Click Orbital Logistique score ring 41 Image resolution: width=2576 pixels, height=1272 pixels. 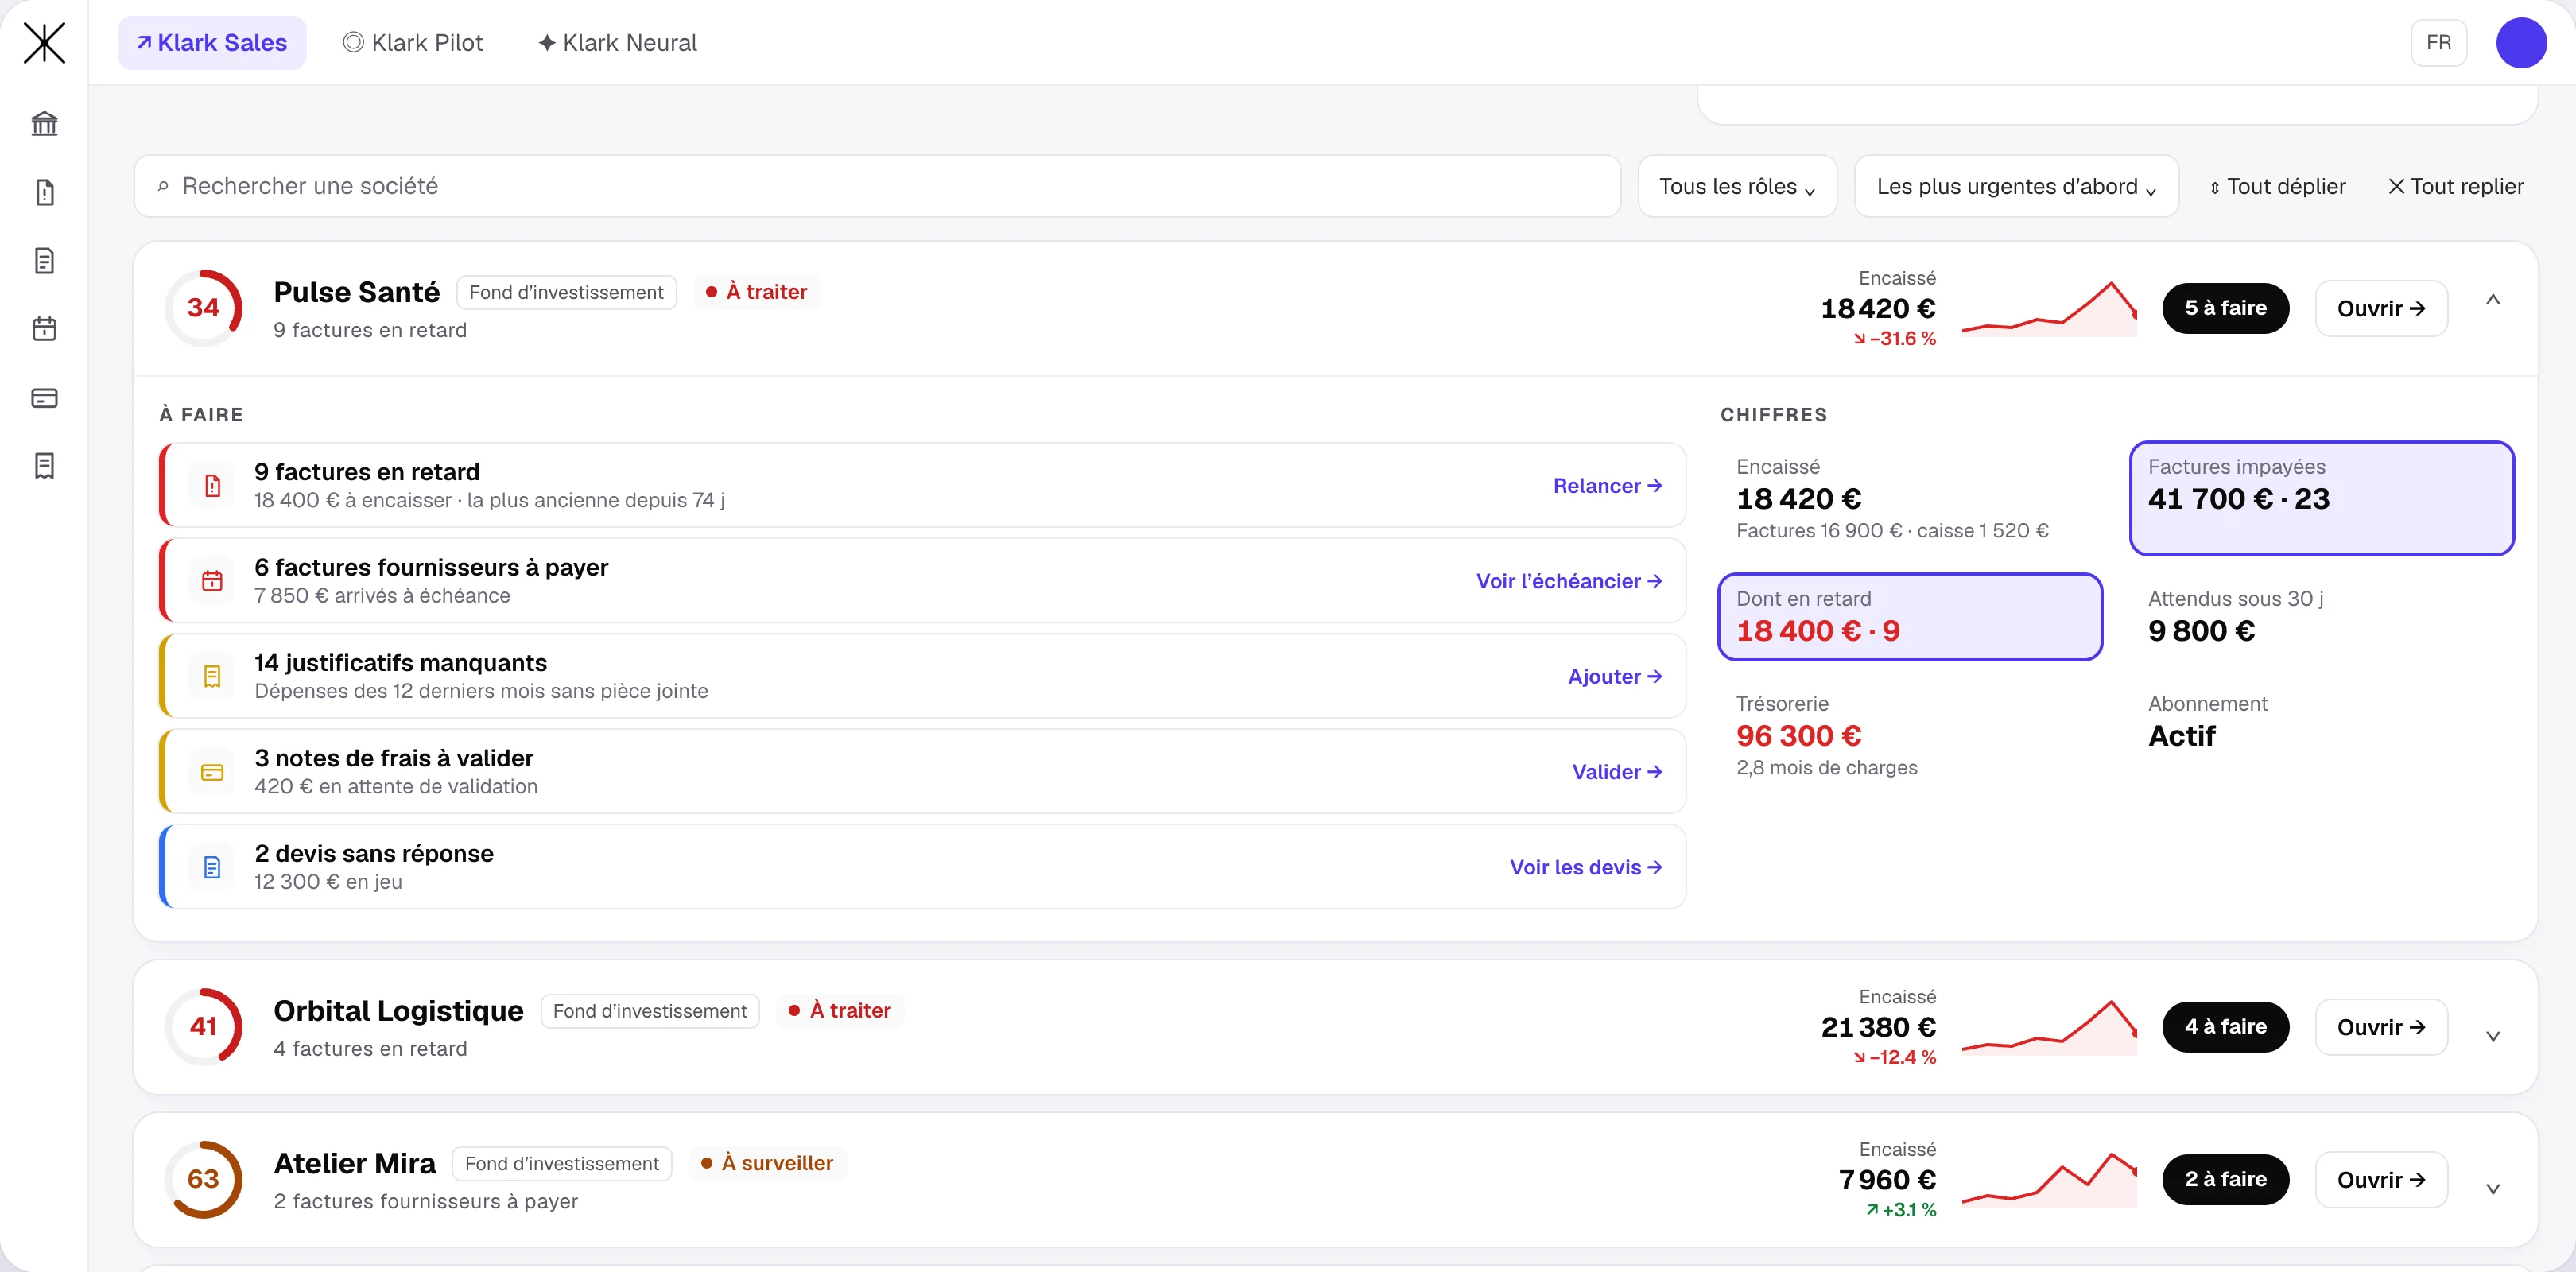(x=203, y=1027)
